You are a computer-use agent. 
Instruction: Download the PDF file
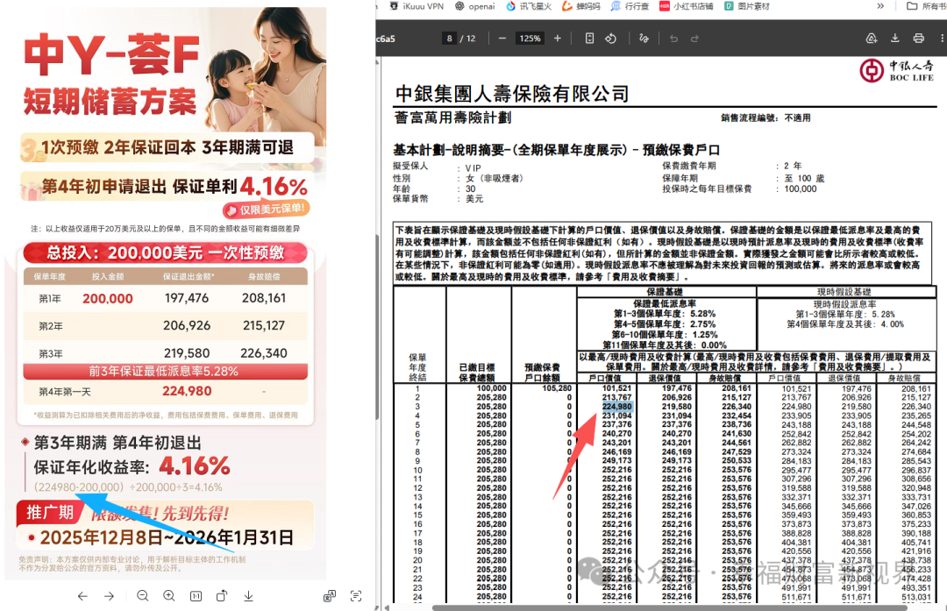[x=895, y=39]
